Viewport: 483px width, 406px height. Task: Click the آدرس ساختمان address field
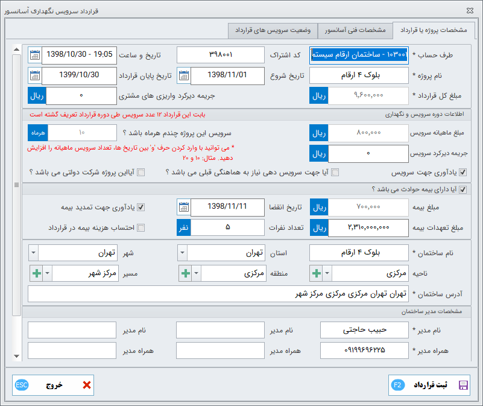click(218, 294)
